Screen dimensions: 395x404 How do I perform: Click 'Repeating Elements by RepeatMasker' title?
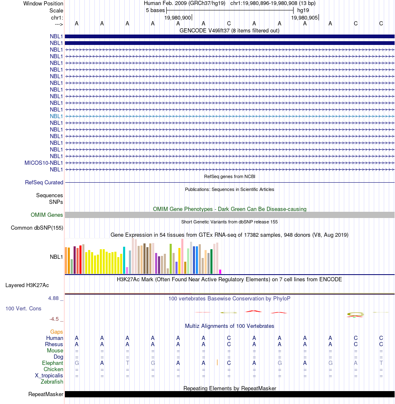[x=230, y=388]
